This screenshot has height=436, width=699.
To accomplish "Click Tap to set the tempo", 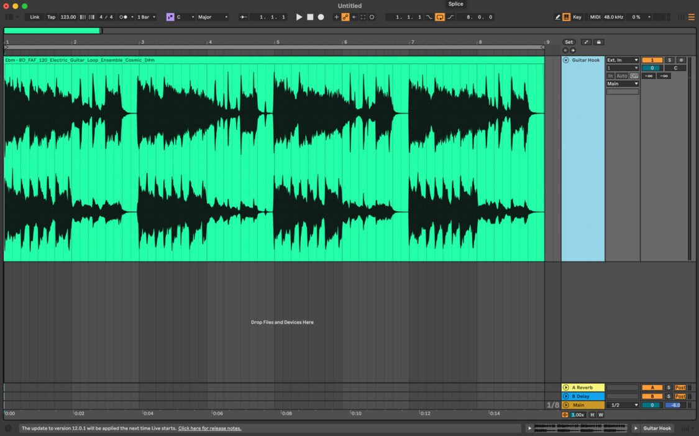I will [51, 17].
